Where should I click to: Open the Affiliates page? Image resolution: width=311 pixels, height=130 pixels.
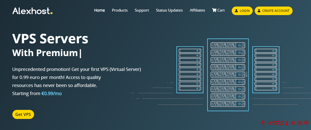click(197, 10)
